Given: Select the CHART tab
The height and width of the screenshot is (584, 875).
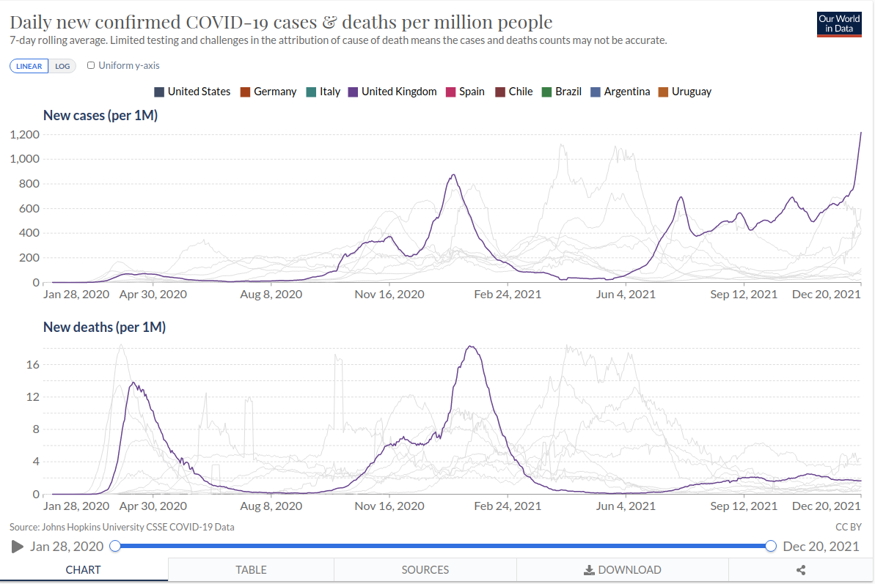Looking at the screenshot, I should tap(84, 570).
